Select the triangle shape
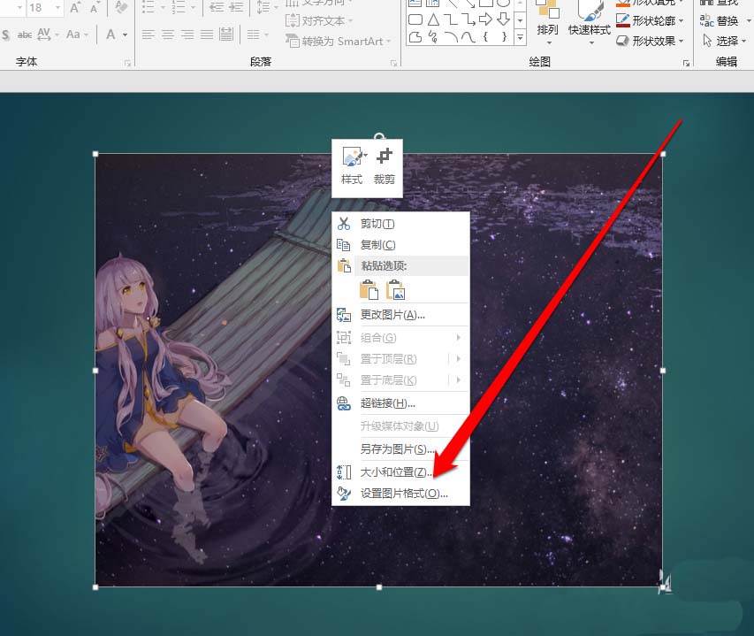The image size is (754, 636). (x=433, y=19)
